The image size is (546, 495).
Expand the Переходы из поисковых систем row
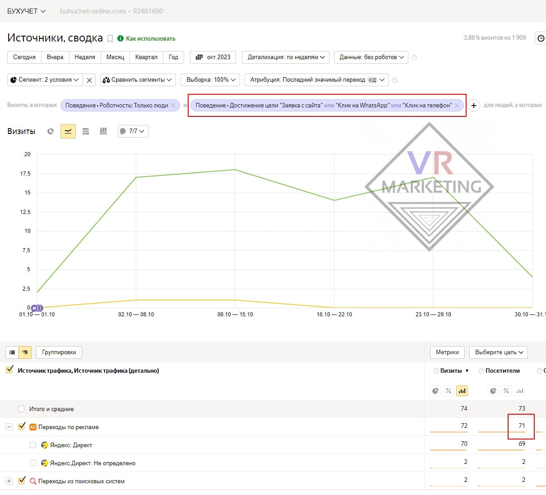9,481
